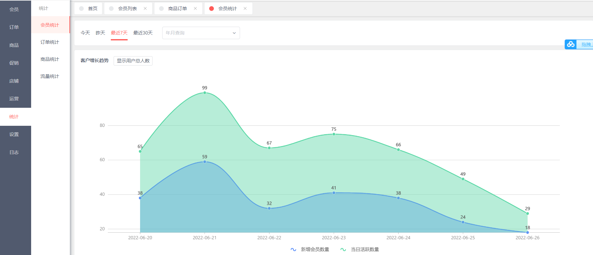Click the 2022-06-26 axis label
The height and width of the screenshot is (255, 593).
[527, 238]
